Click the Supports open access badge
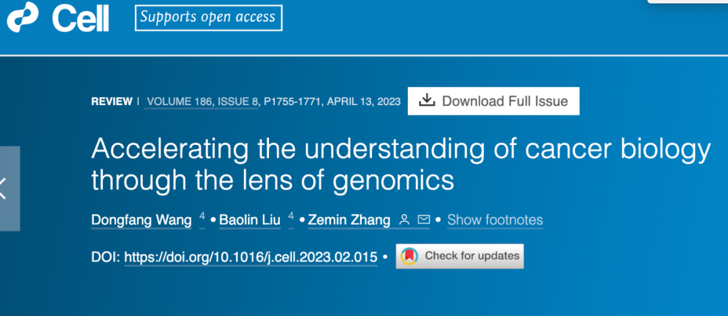The height and width of the screenshot is (316, 728). [208, 18]
